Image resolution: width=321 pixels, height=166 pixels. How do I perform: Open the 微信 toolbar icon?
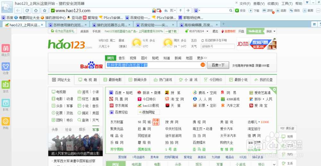pos(295,11)
